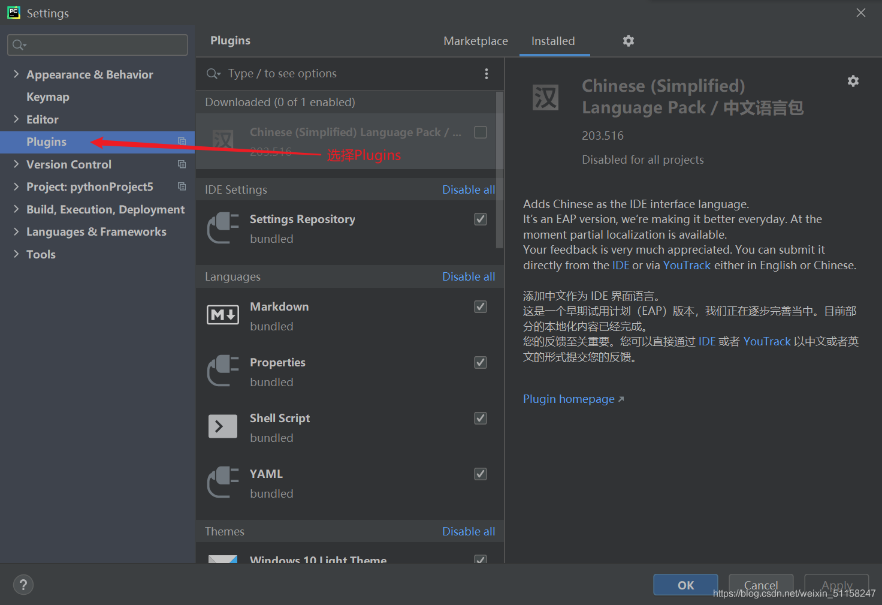Expand the Tools settings node
882x605 pixels.
pyautogui.click(x=16, y=254)
